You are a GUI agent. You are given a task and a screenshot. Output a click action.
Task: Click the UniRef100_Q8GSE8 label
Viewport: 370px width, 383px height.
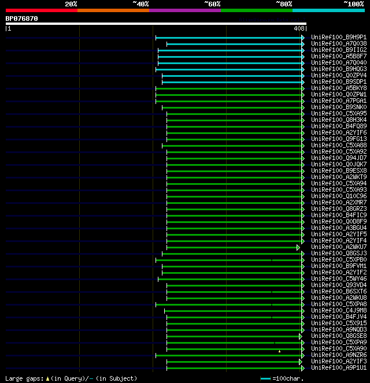[x=339, y=336]
